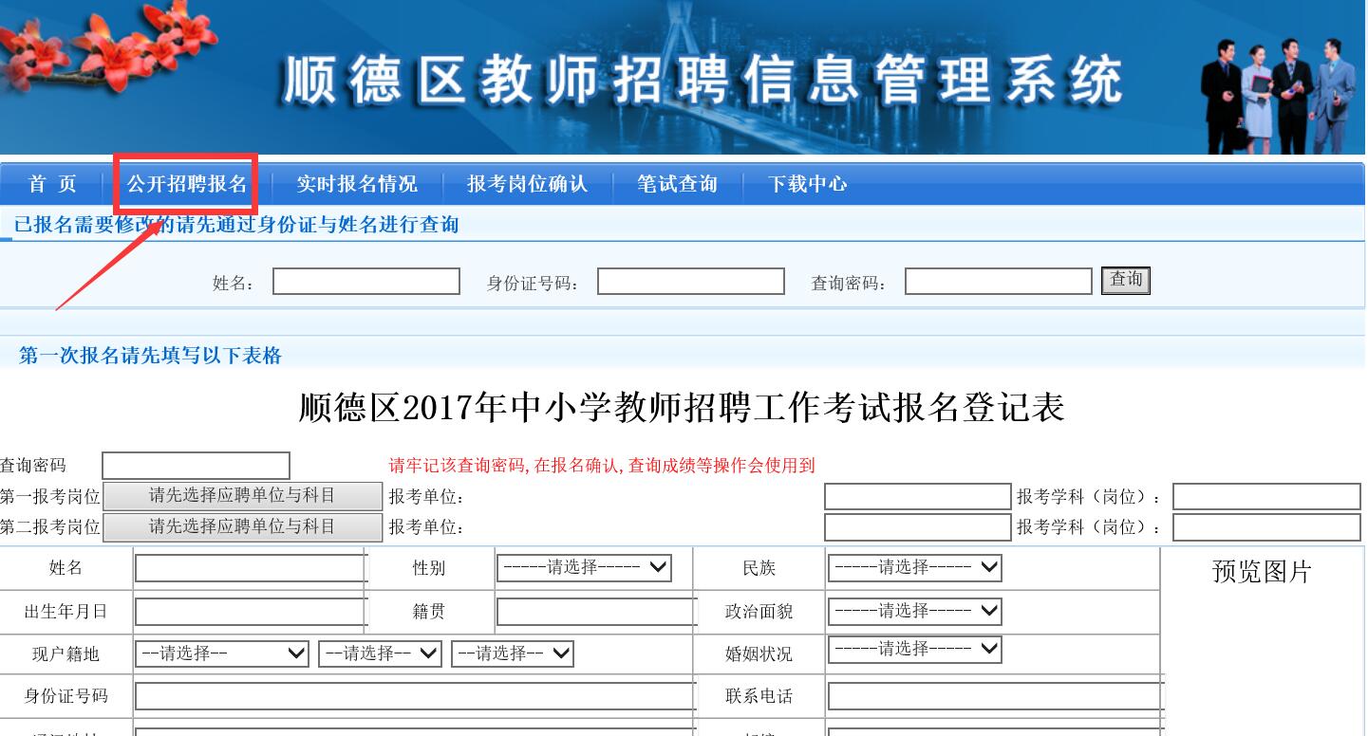Image resolution: width=1368 pixels, height=736 pixels.
Task: Click the form 姓名 input field
Action: 251,568
